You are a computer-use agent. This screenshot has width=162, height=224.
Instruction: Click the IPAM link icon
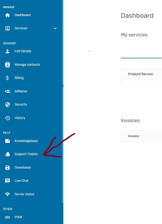(7, 217)
